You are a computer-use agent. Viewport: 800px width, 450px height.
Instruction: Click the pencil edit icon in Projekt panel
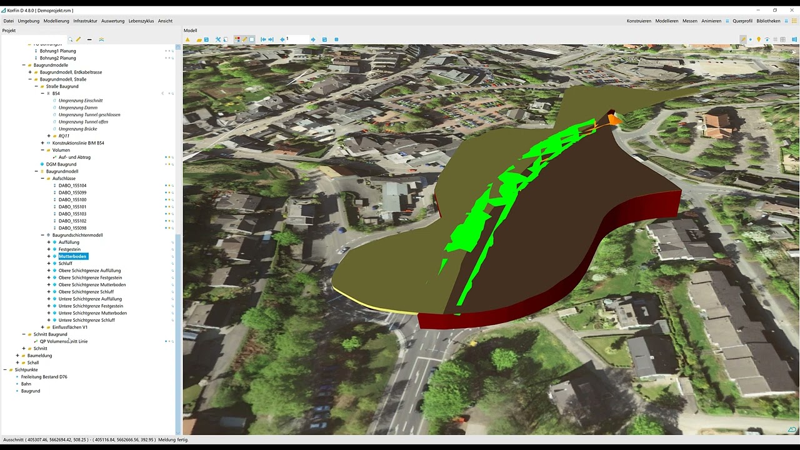(x=78, y=39)
